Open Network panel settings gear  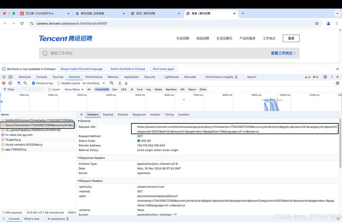coord(338,83)
